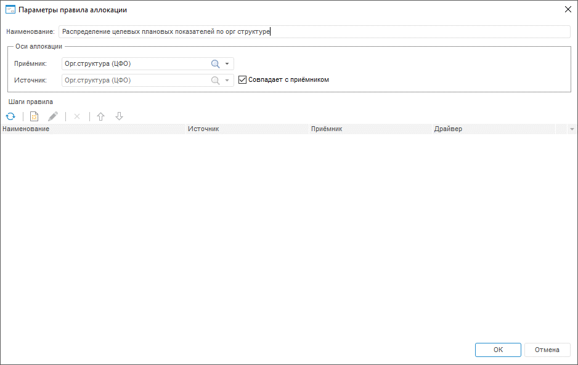578x365 pixels.
Task: Move step down with arrow icon
Action: click(x=120, y=116)
